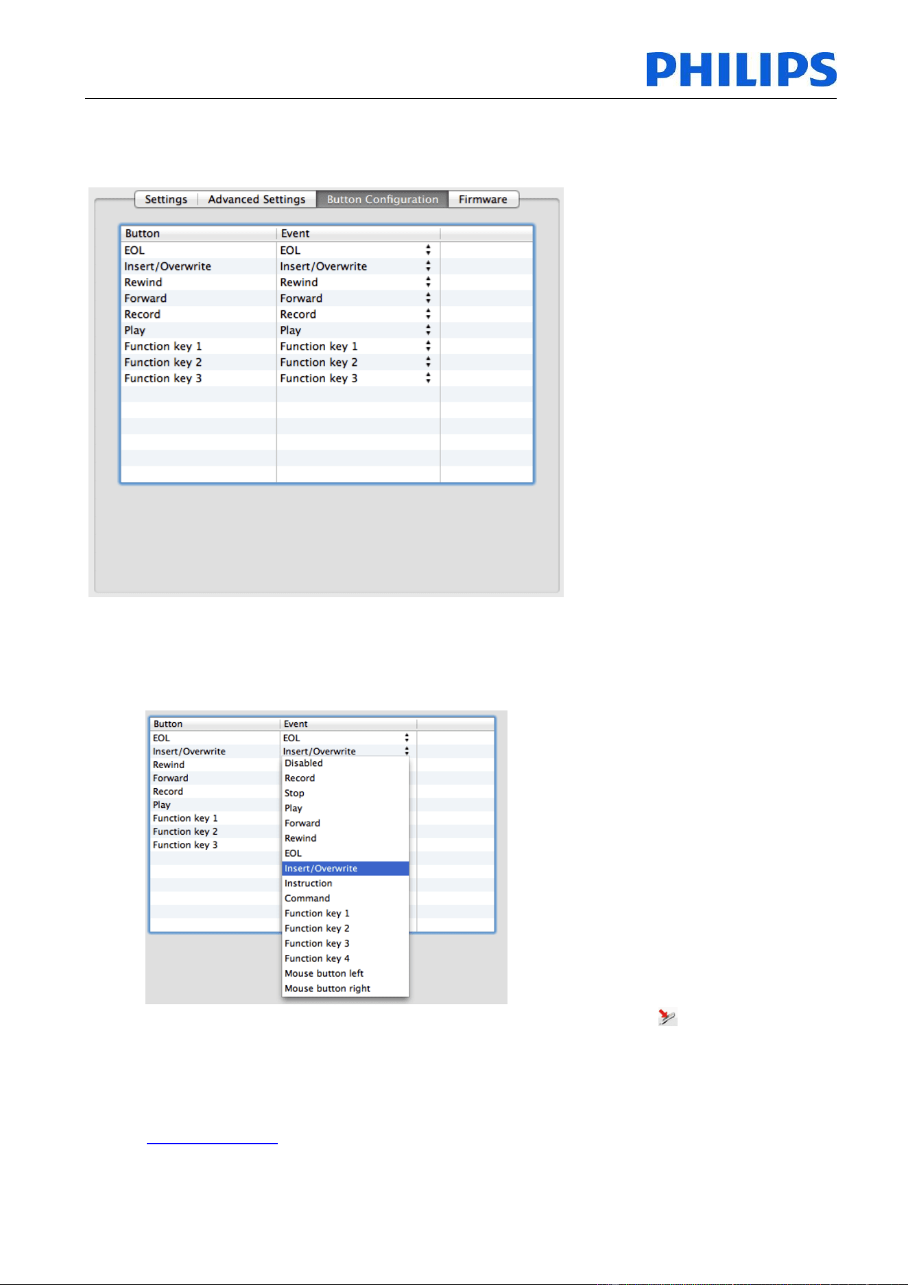Open the Rewind event selector arrows

pyautogui.click(x=428, y=282)
